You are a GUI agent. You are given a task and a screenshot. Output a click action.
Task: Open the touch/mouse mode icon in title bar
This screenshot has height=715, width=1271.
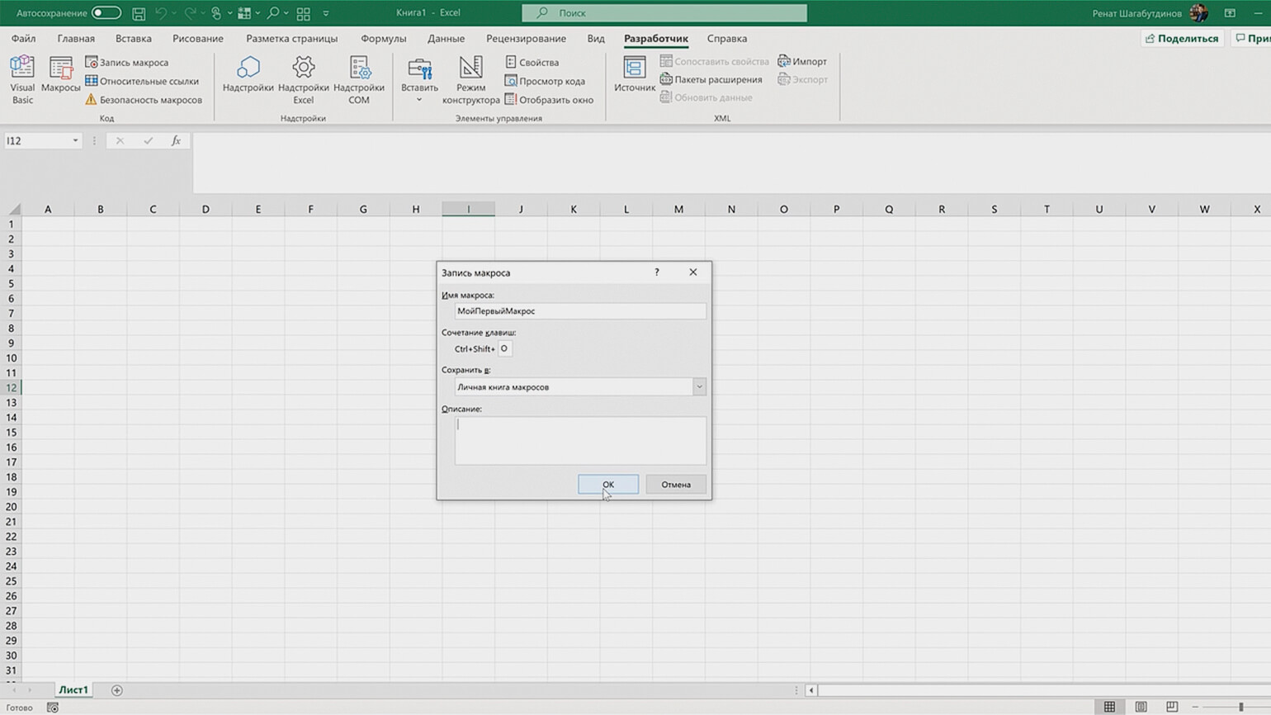coord(216,13)
